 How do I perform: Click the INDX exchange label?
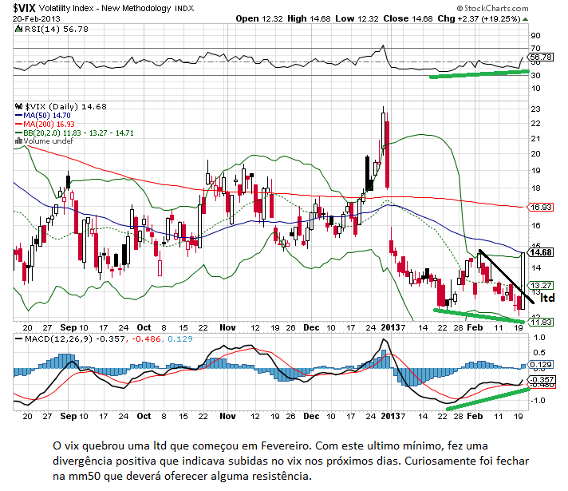184,8
